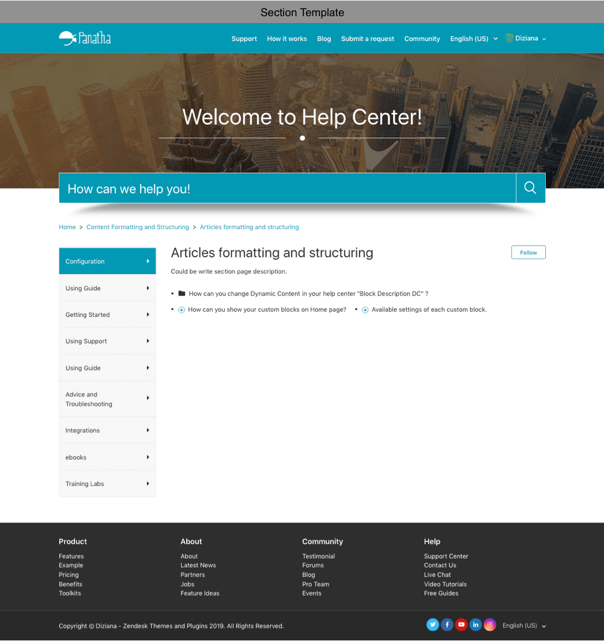604x641 pixels.
Task: Open the Video Tutorials footer link
Action: [445, 584]
